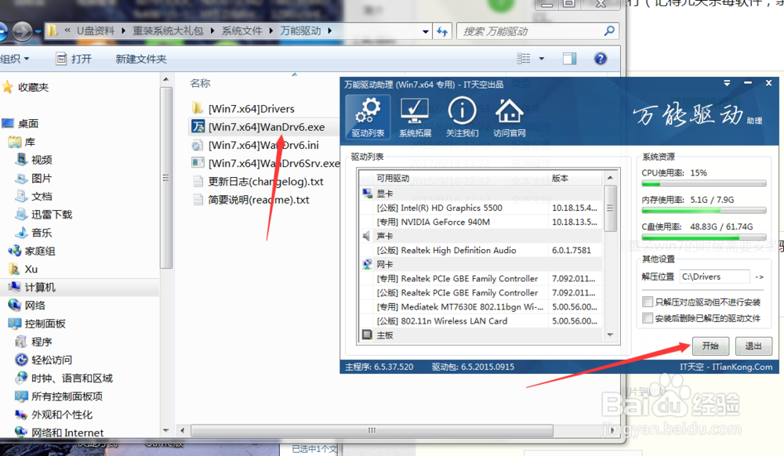Select 802.11n Wireless LAN Card row

coord(481,321)
